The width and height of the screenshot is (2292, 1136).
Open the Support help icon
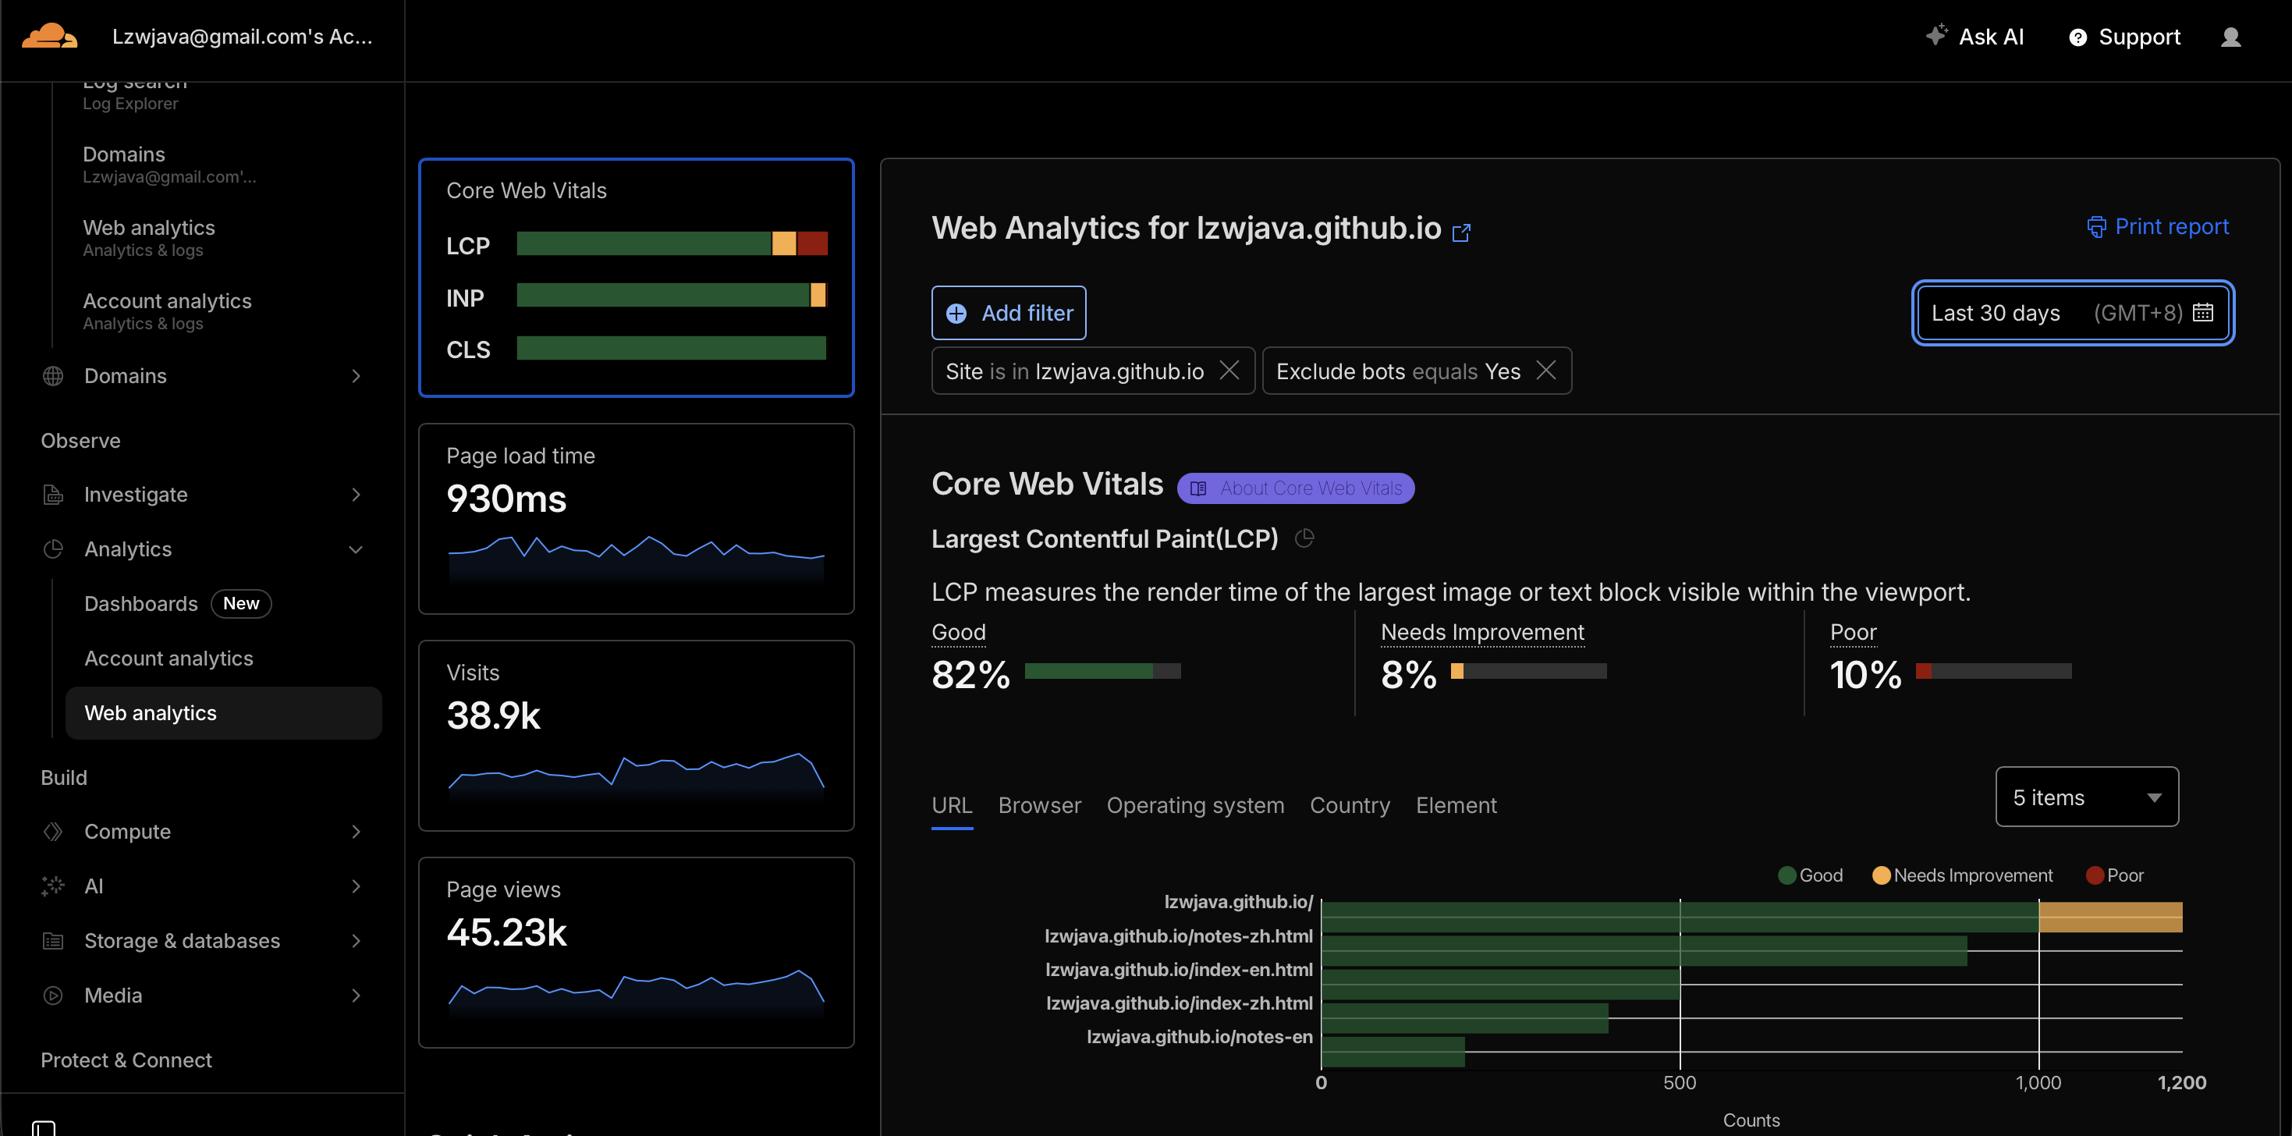point(2077,37)
